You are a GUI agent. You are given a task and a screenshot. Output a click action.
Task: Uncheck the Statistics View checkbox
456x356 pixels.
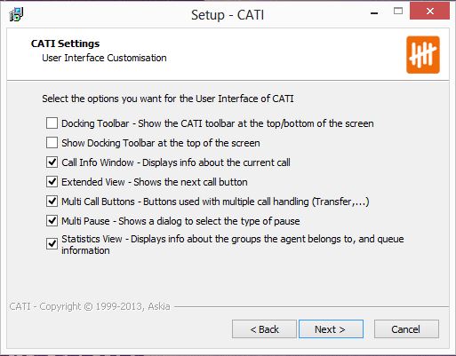click(x=52, y=244)
